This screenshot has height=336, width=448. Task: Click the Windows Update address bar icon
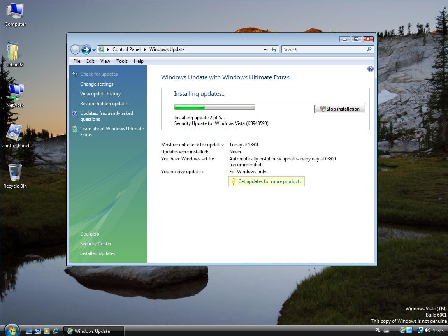coord(101,49)
